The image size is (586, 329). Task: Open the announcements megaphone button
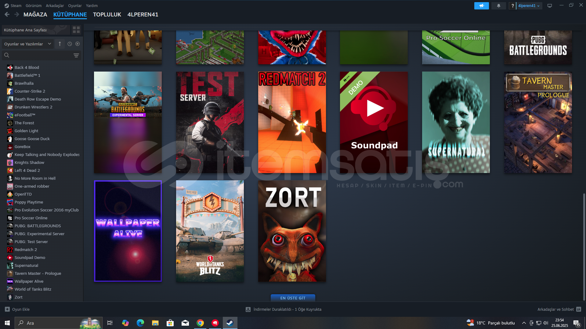[481, 6]
